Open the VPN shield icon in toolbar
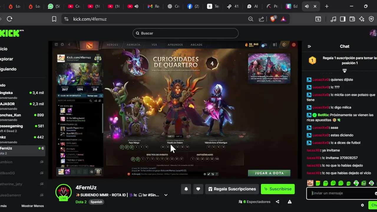This screenshot has height=212, width=377. 371,19
